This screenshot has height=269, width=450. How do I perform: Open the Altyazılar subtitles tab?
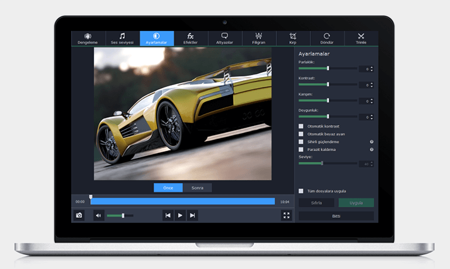click(225, 38)
